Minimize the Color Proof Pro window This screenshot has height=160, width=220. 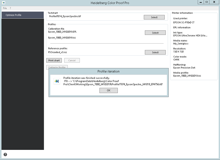pos(201,2)
